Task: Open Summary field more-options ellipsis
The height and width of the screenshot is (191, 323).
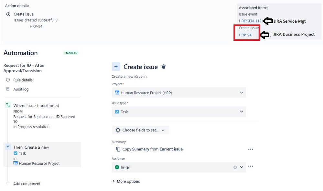Action: [251, 149]
